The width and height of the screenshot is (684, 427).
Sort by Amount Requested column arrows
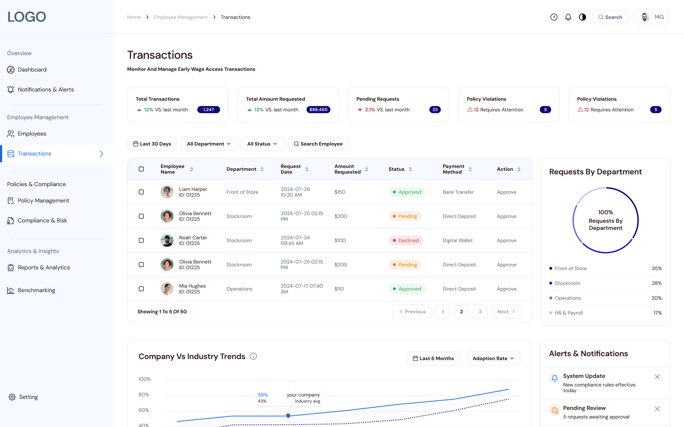point(367,169)
